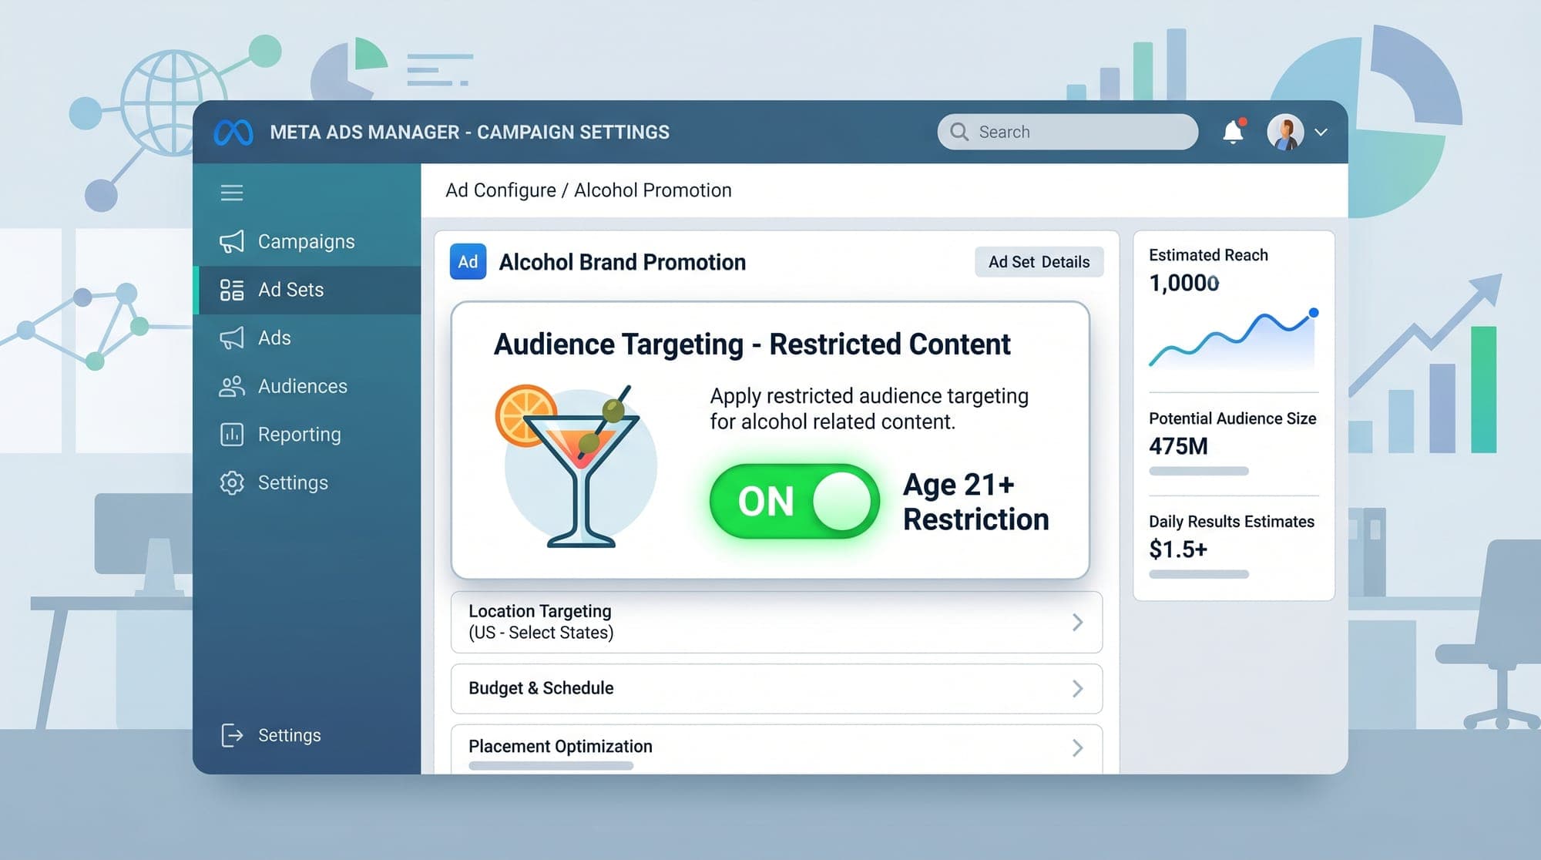The image size is (1541, 860).
Task: Click the Placement Optimization label
Action: (560, 747)
